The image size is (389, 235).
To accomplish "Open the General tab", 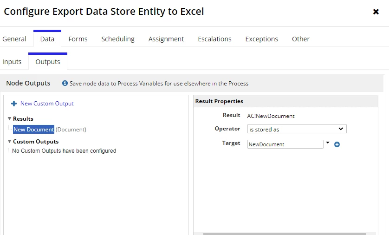I will point(14,39).
